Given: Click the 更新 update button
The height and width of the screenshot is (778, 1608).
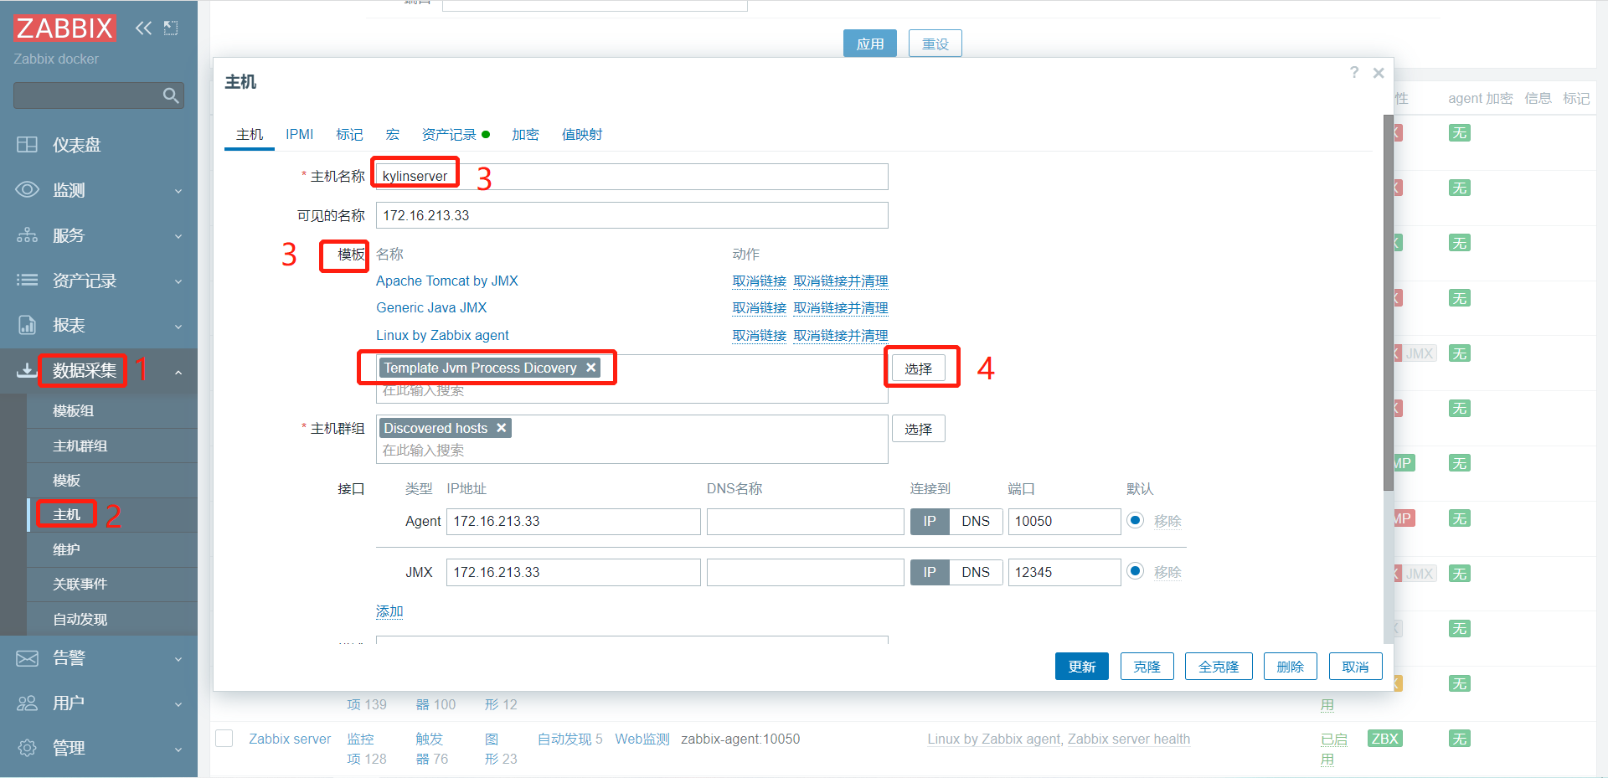Looking at the screenshot, I should pos(1082,667).
